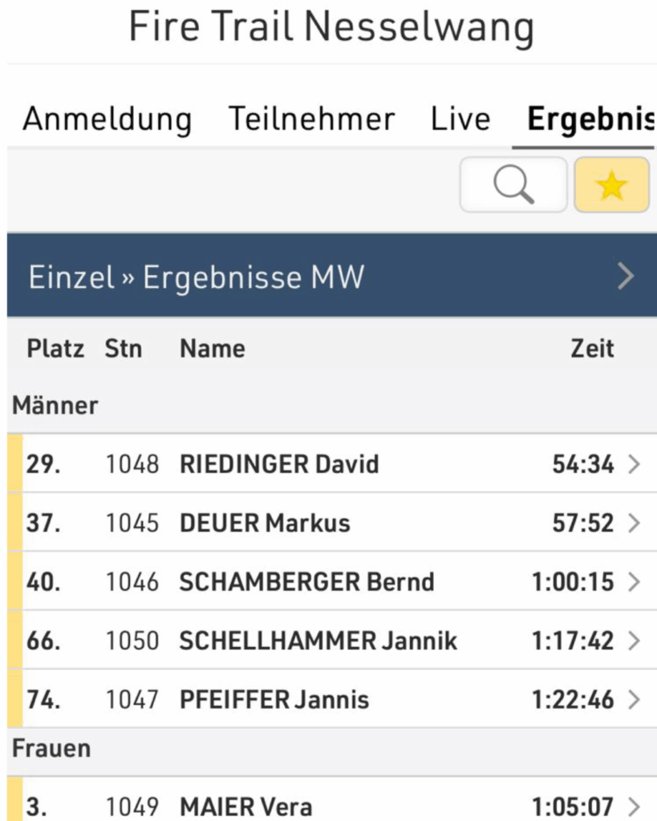This screenshot has width=657, height=821.
Task: Open details chevron for RIEDINGER David
Action: tap(635, 464)
